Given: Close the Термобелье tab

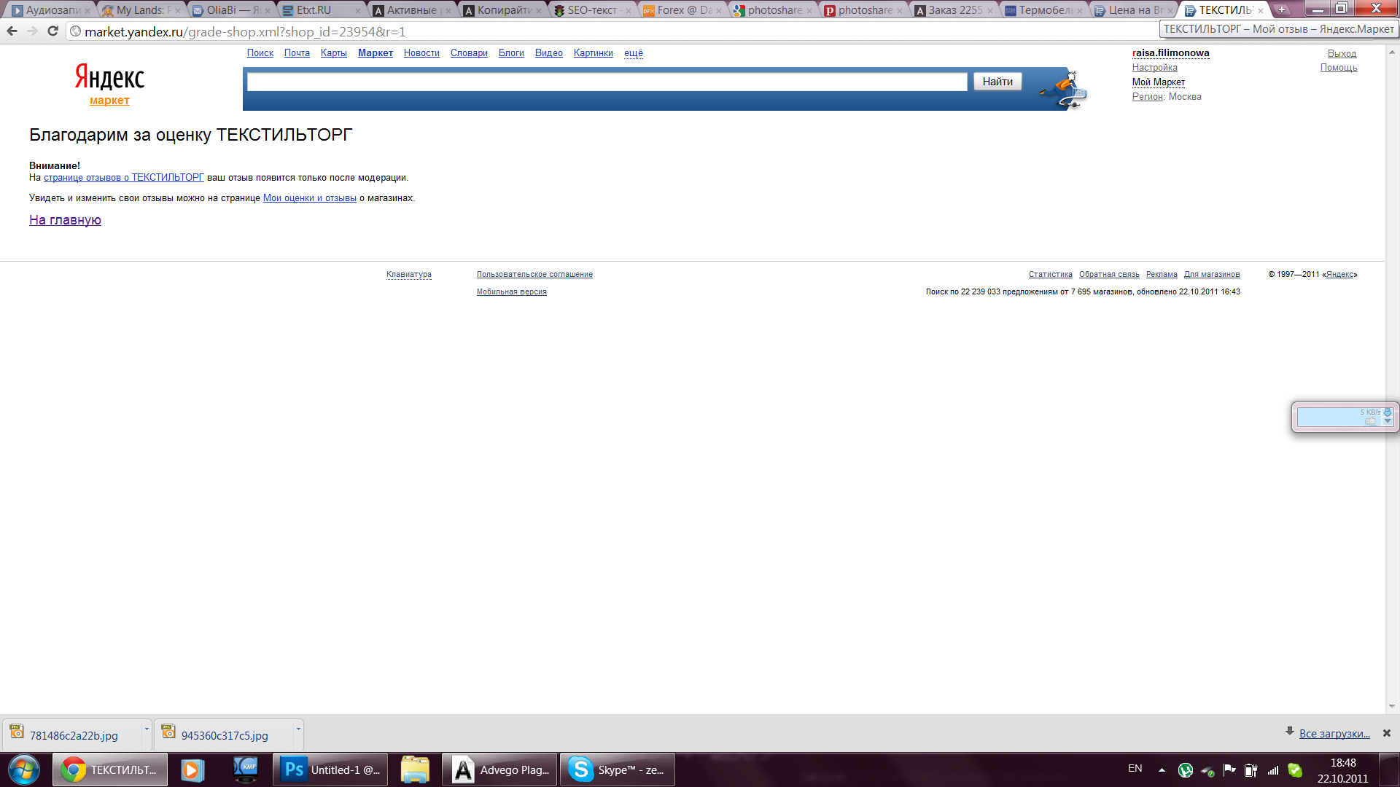Looking at the screenshot, I should click(x=1080, y=11).
